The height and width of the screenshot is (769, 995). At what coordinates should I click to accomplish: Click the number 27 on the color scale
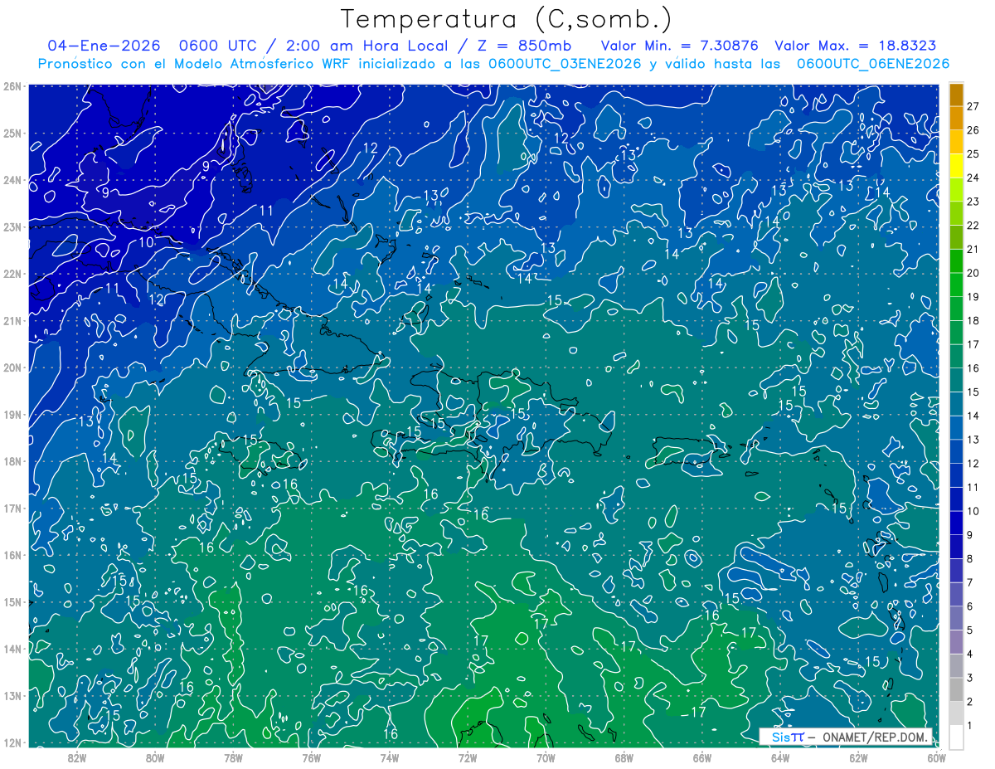tap(973, 106)
